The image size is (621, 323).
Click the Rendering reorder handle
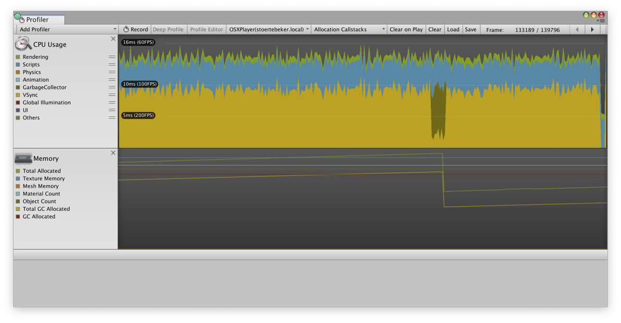coord(112,57)
